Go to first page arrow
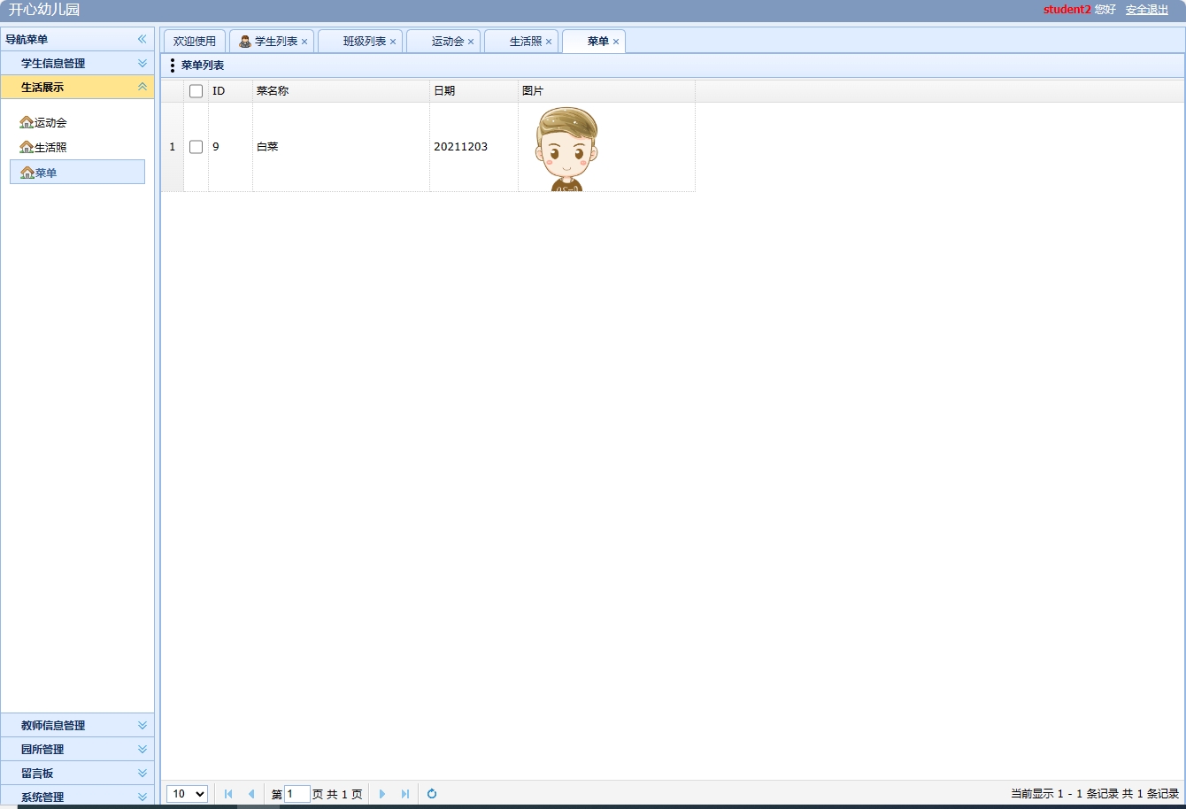Image resolution: width=1186 pixels, height=809 pixels. pos(228,794)
